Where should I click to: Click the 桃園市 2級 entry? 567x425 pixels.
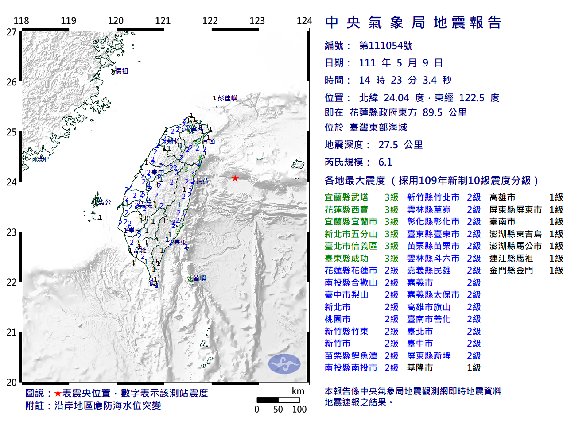(361, 319)
